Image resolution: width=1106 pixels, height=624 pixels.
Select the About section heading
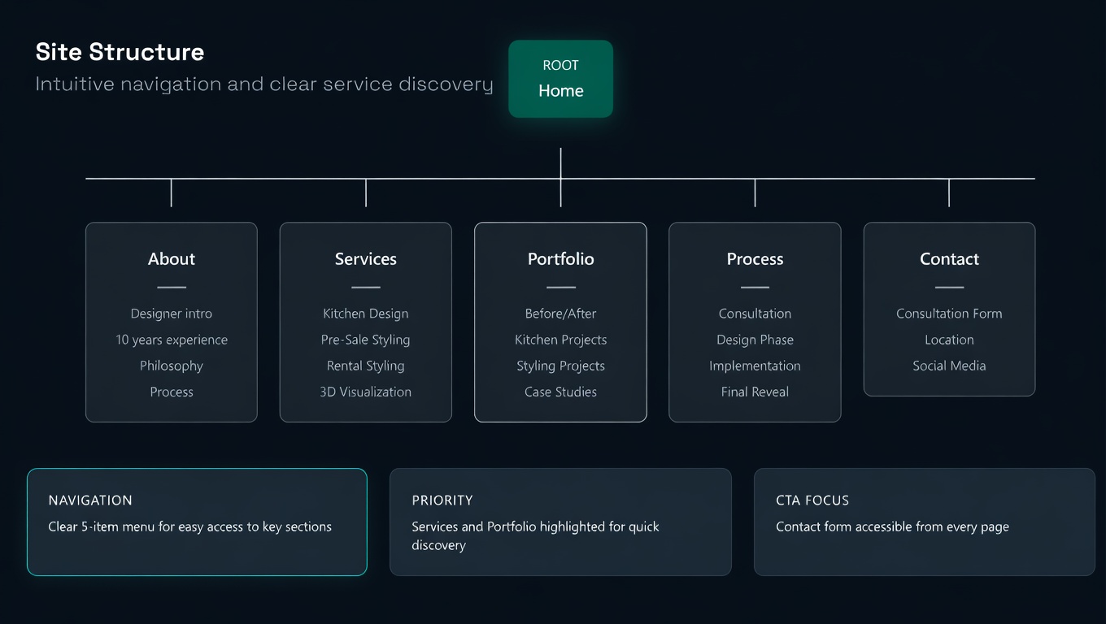172,259
